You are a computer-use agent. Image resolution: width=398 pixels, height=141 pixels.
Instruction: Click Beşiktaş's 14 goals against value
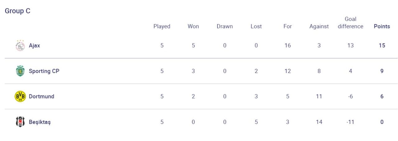[x=319, y=122]
